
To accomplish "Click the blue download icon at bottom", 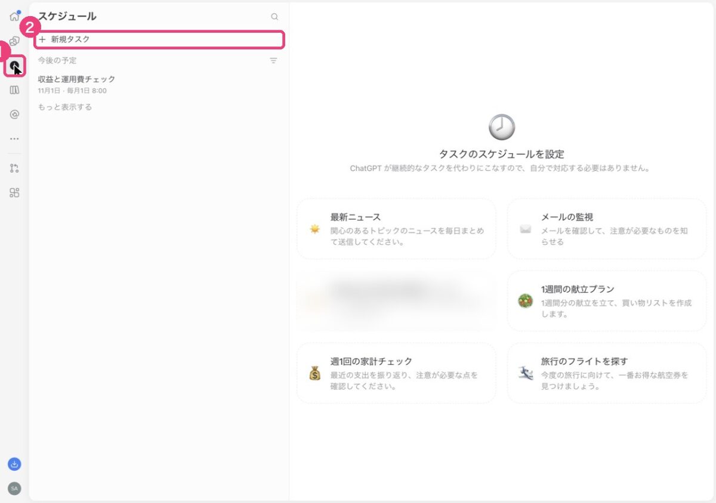I will [14, 464].
